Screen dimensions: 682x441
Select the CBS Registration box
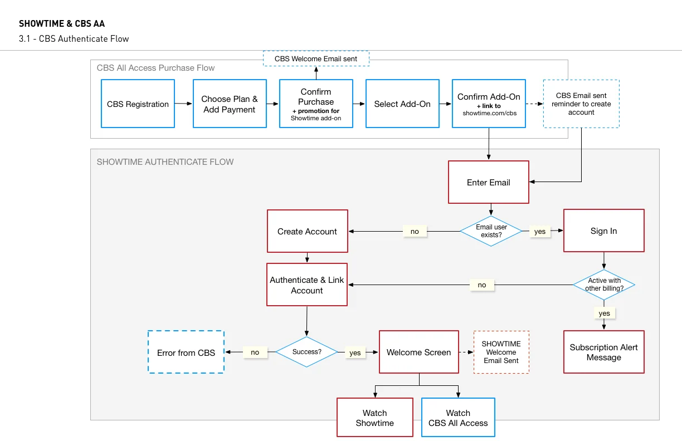[x=138, y=104]
